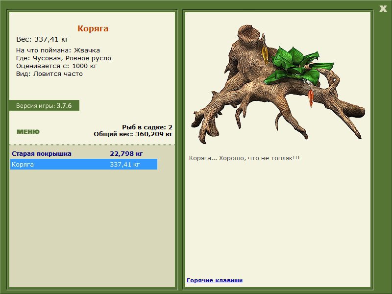Click the 337,41 кг value in list
This screenshot has width=392, height=294.
[x=125, y=164]
